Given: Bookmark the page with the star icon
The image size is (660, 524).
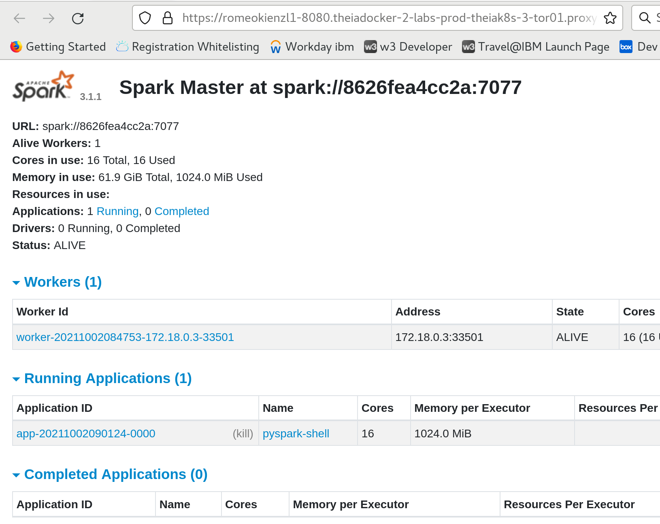Looking at the screenshot, I should click(x=610, y=18).
